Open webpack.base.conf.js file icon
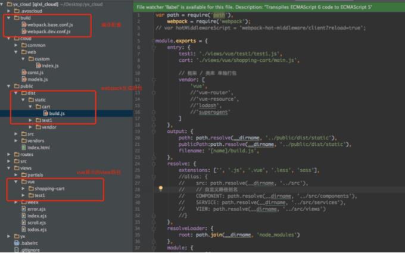Image resolution: width=405 pixels, height=253 pixels. 24,25
